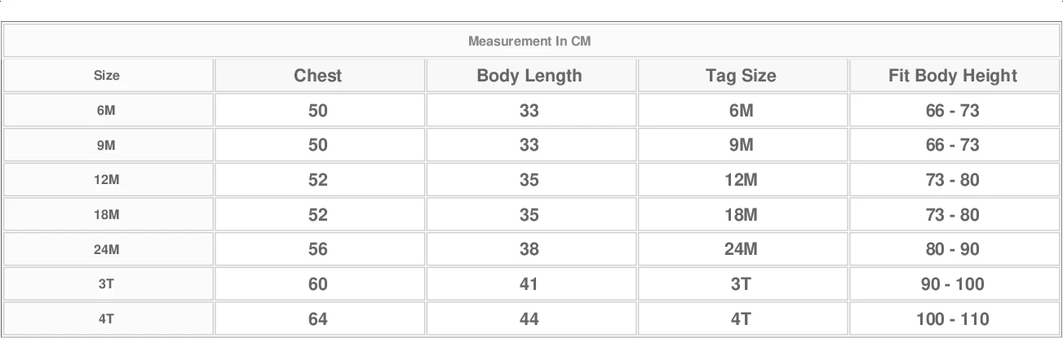Select the Size column header cell

tap(107, 76)
